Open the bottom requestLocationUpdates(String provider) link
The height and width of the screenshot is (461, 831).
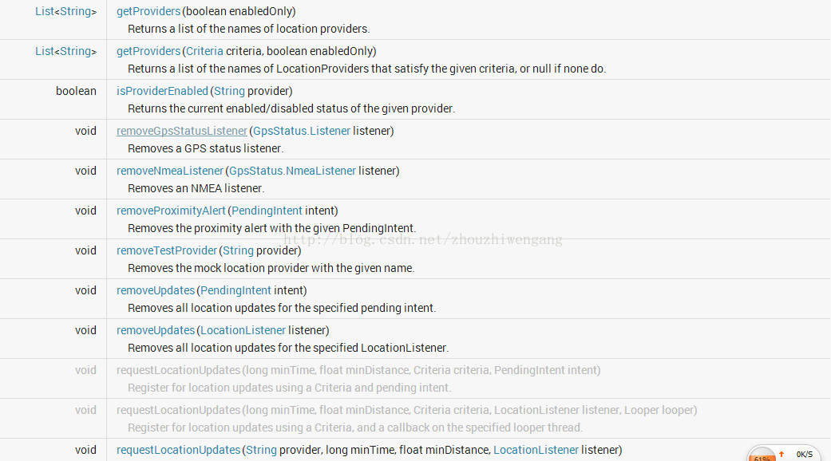(178, 450)
